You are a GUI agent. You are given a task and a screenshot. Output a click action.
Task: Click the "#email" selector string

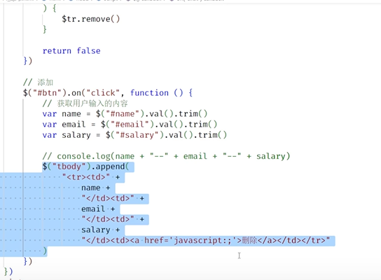tap(130, 125)
